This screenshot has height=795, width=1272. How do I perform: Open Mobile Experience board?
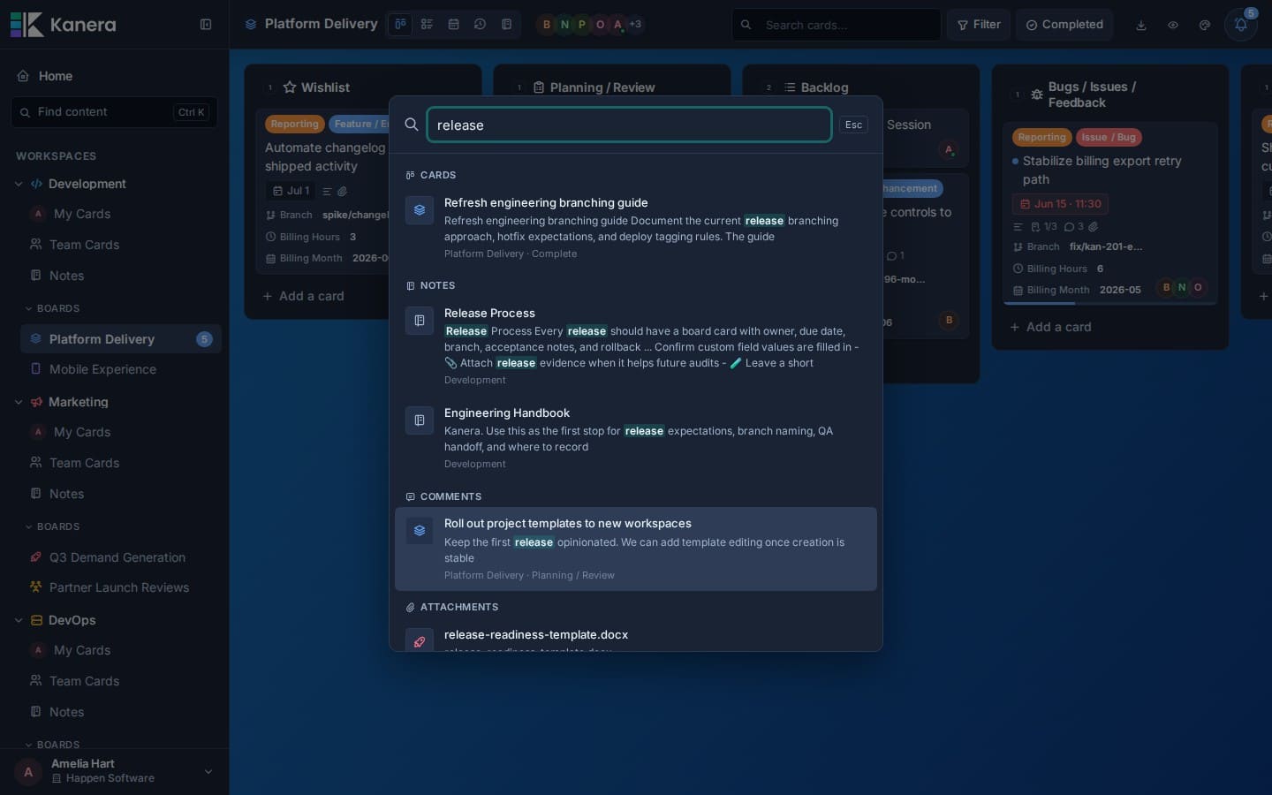pyautogui.click(x=121, y=369)
